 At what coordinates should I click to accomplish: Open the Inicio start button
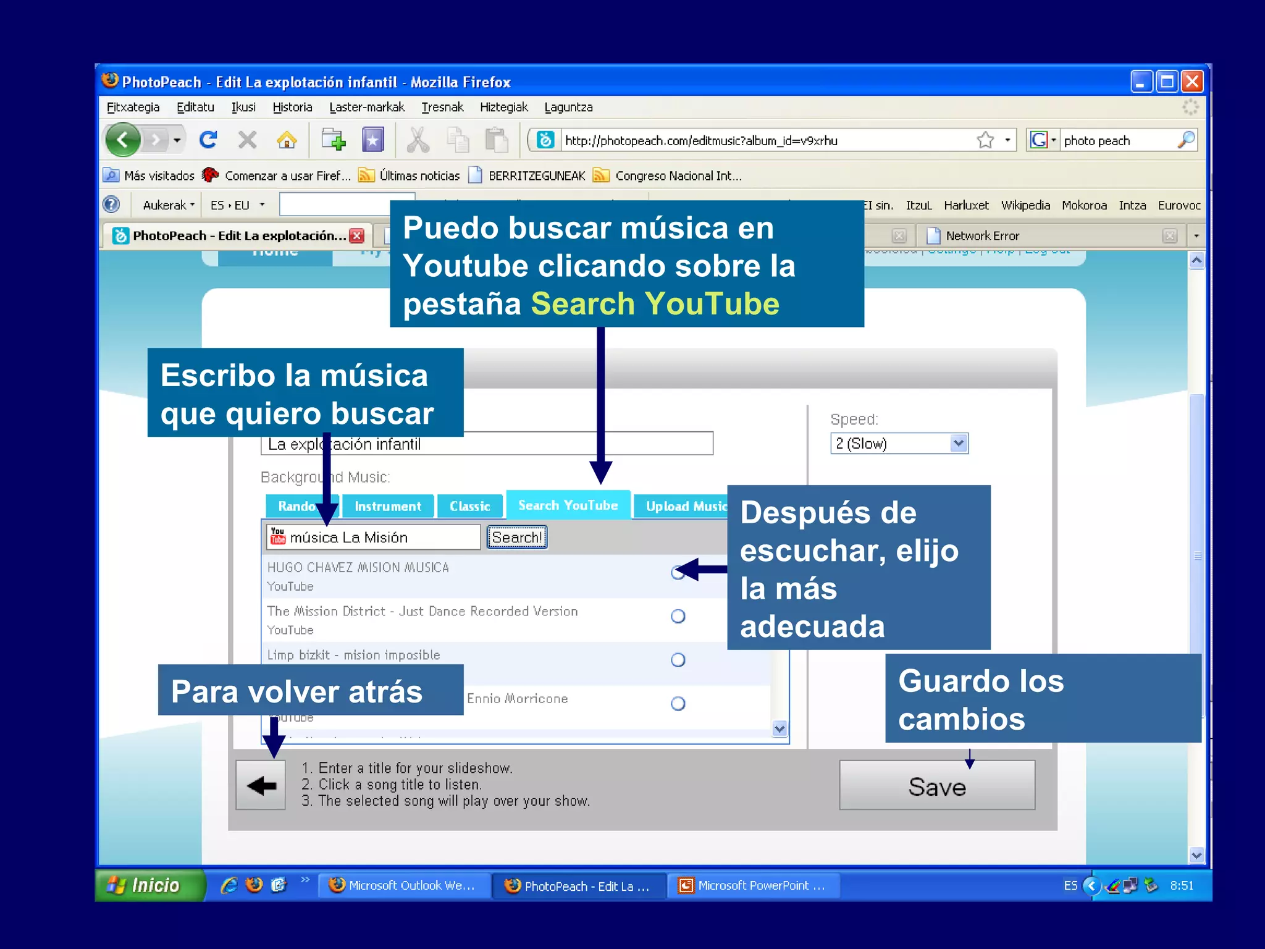pos(150,885)
